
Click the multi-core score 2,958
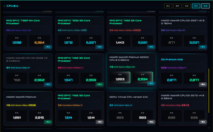pos(91,80)
